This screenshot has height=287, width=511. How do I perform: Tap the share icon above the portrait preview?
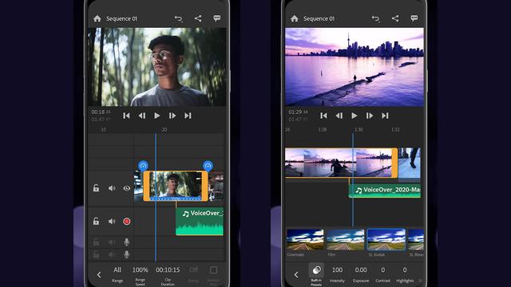pyautogui.click(x=198, y=18)
